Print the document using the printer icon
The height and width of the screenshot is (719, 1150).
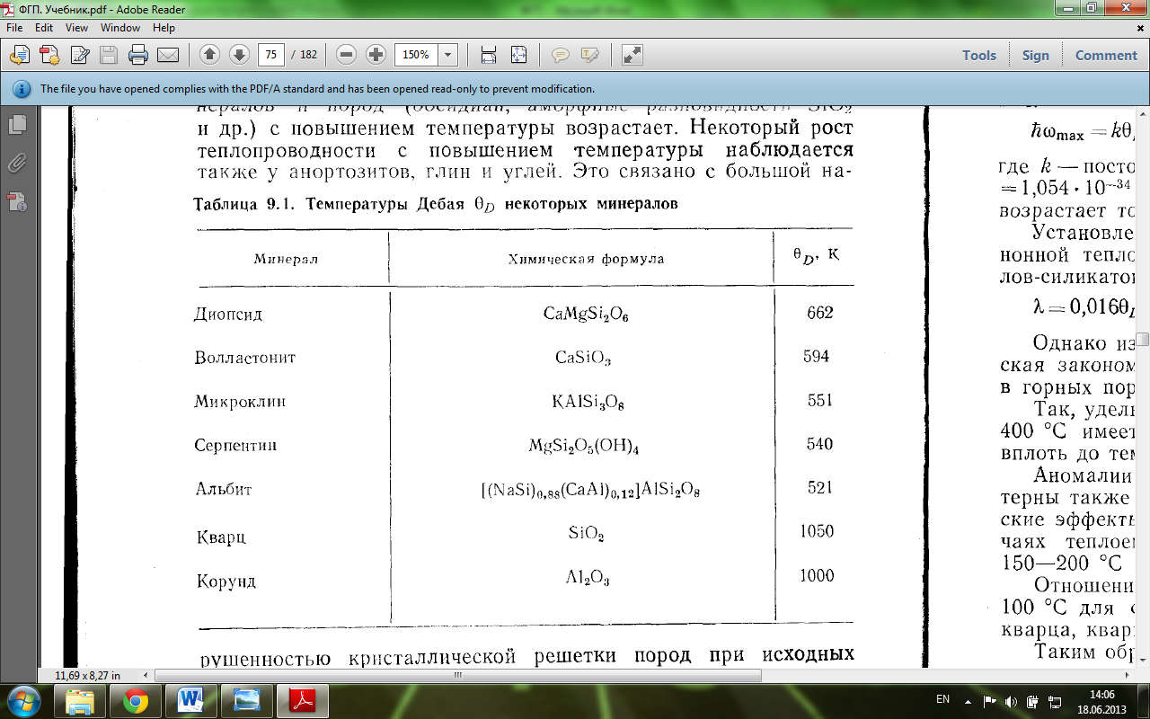coord(138,55)
